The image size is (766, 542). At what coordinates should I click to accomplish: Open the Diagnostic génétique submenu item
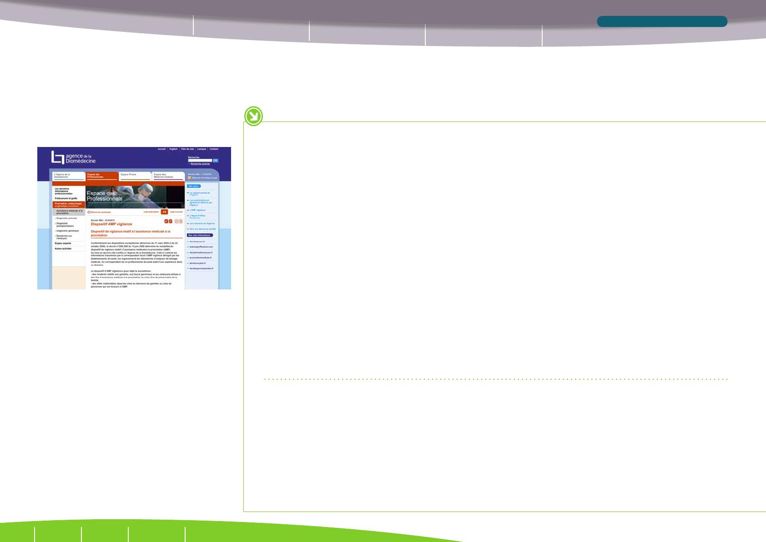[x=69, y=231]
